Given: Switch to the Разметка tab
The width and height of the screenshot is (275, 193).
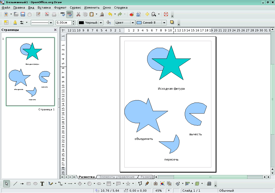Looking at the screenshot, I should coord(87,177).
